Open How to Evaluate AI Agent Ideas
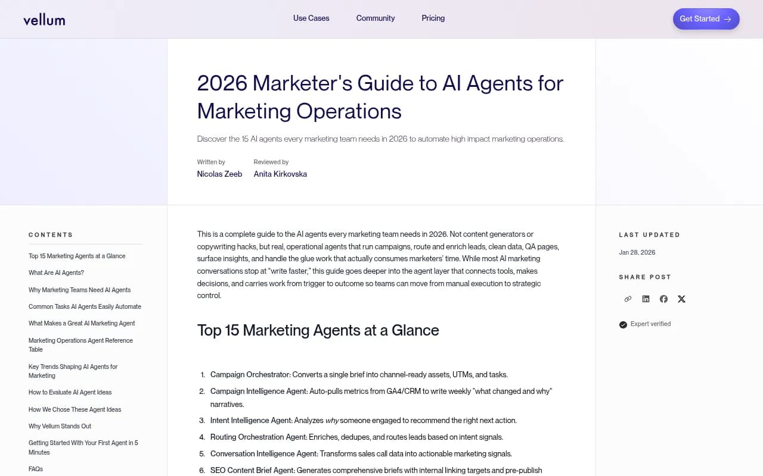The width and height of the screenshot is (763, 476). [x=70, y=392]
